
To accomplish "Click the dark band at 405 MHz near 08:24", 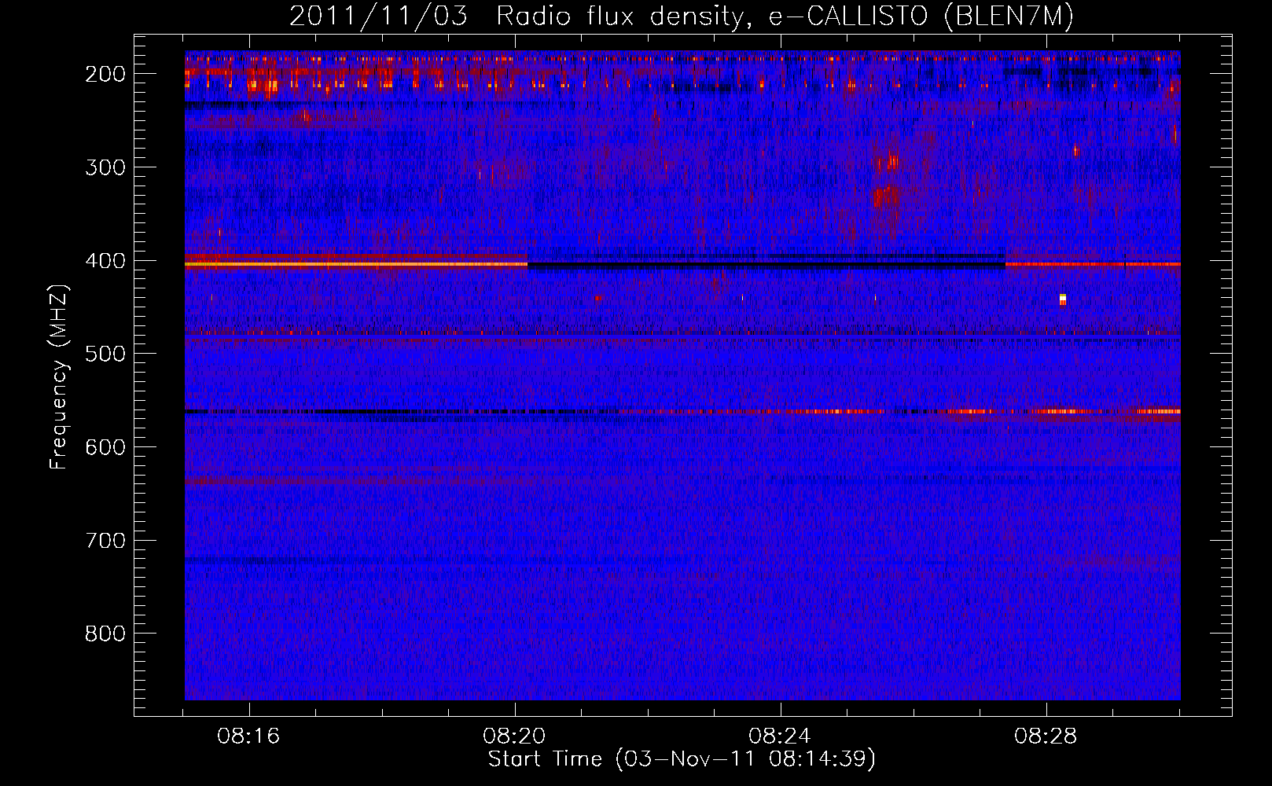I will coord(767,265).
